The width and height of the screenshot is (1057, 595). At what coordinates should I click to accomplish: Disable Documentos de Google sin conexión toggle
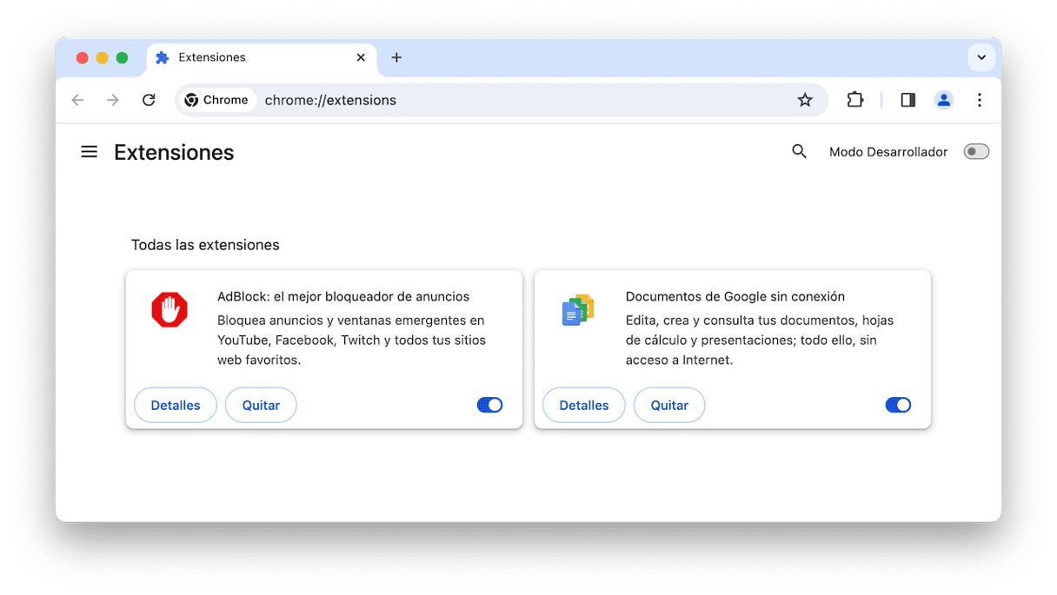coord(898,405)
